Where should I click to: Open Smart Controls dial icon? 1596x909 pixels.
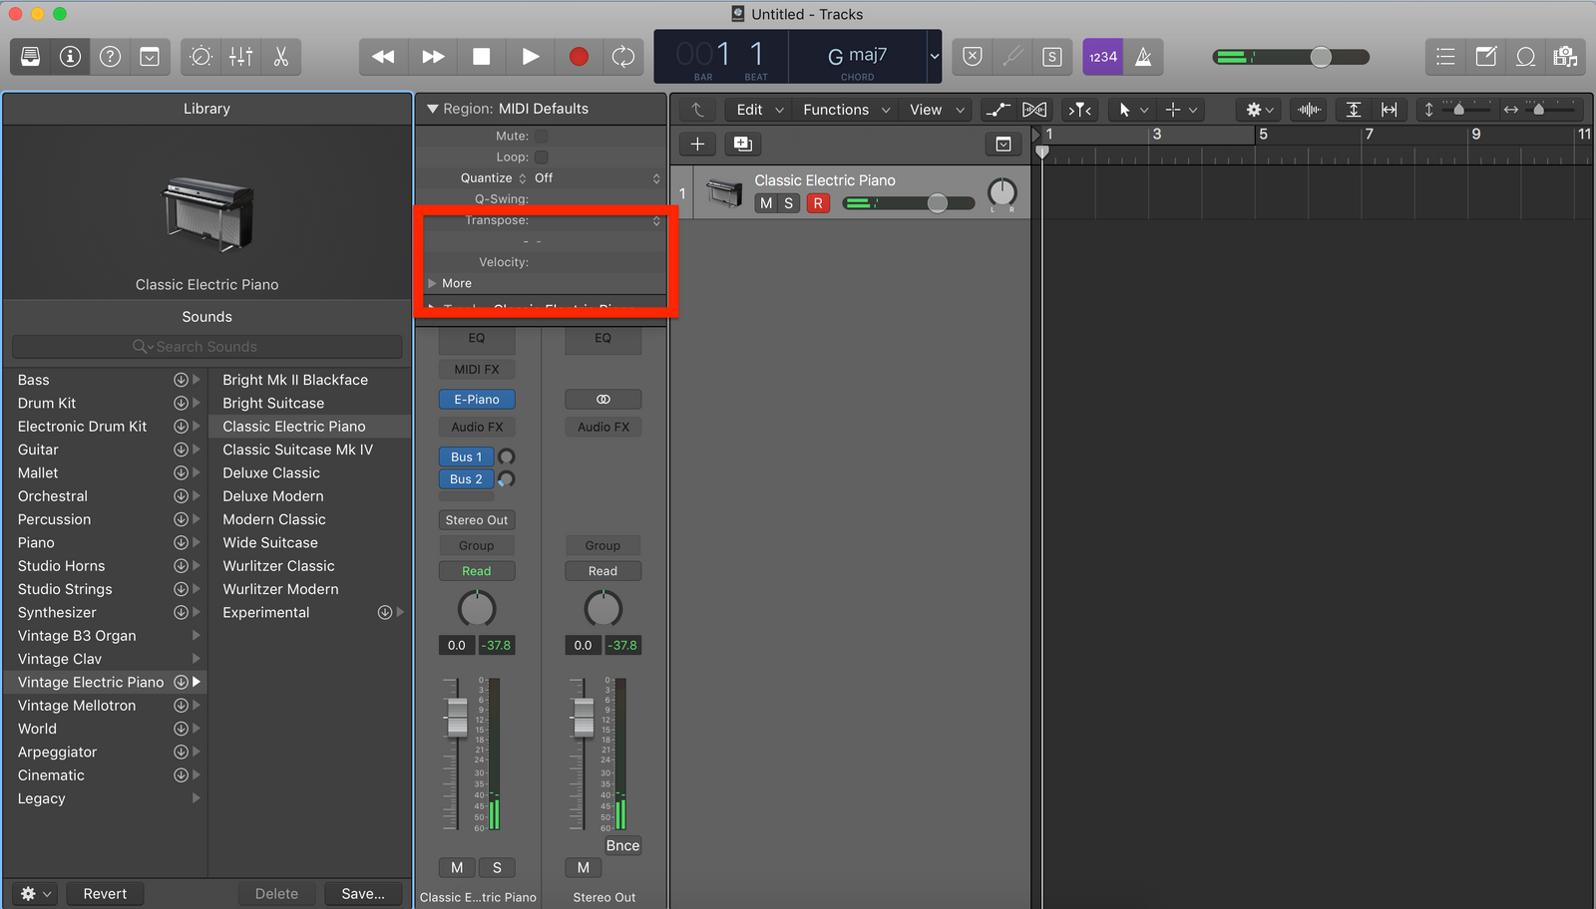point(200,57)
